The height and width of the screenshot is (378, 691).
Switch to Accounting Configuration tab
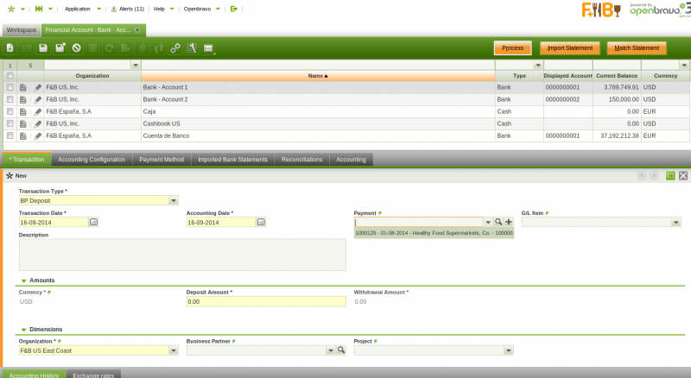92,160
